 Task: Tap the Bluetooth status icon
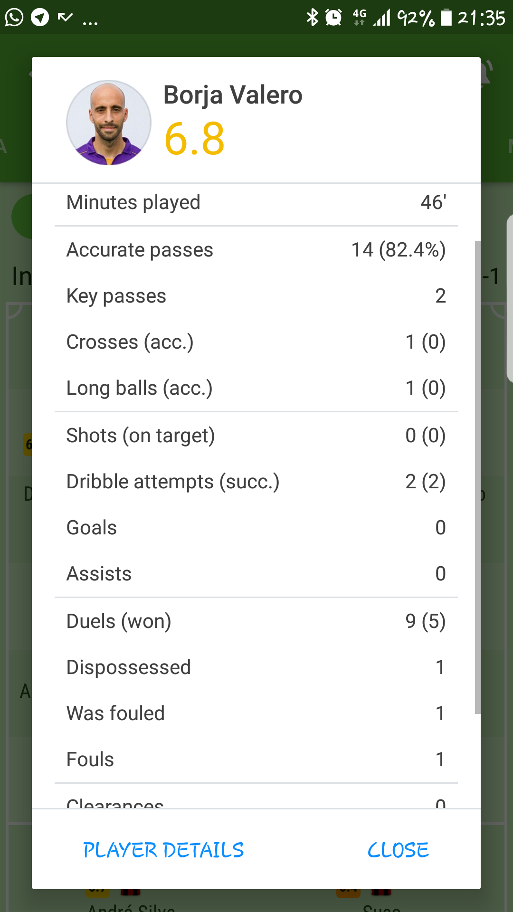312,18
